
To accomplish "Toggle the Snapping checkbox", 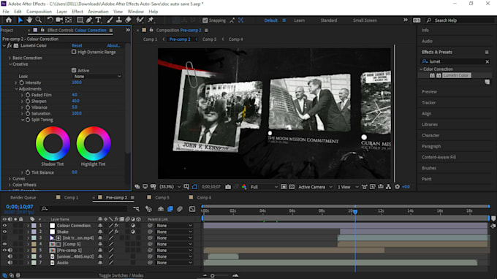I will tap(205, 20).
